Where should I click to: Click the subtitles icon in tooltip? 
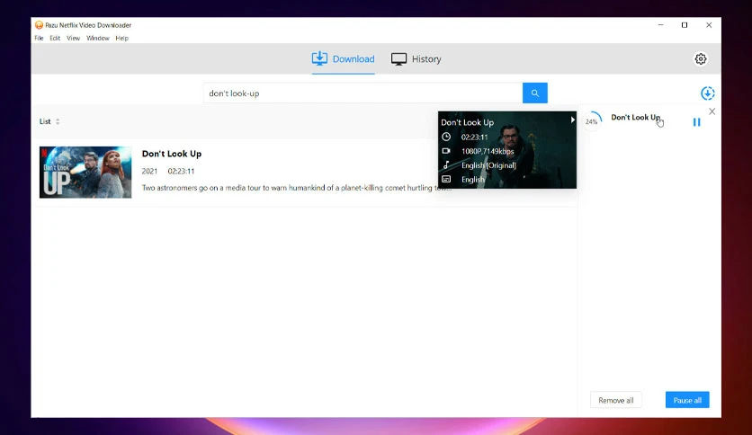tap(446, 179)
